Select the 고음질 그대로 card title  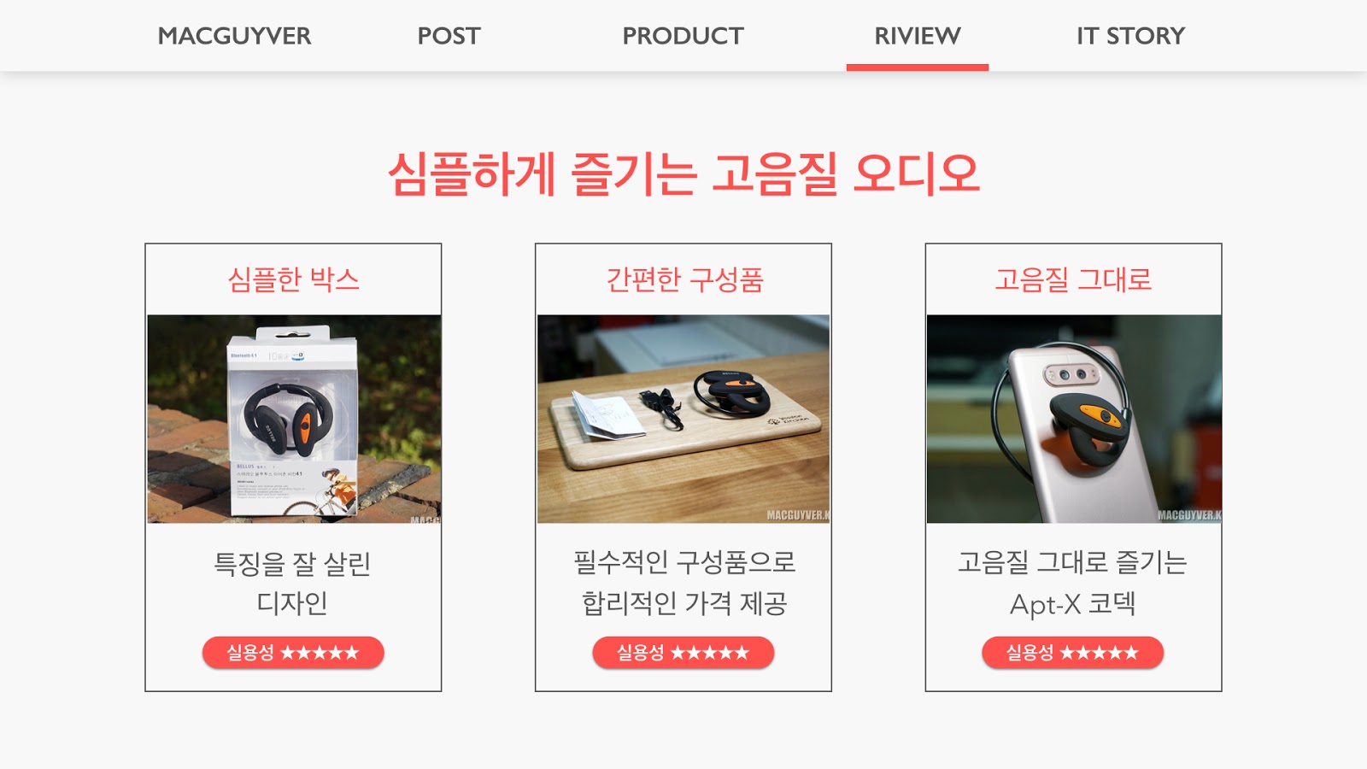tap(1073, 279)
